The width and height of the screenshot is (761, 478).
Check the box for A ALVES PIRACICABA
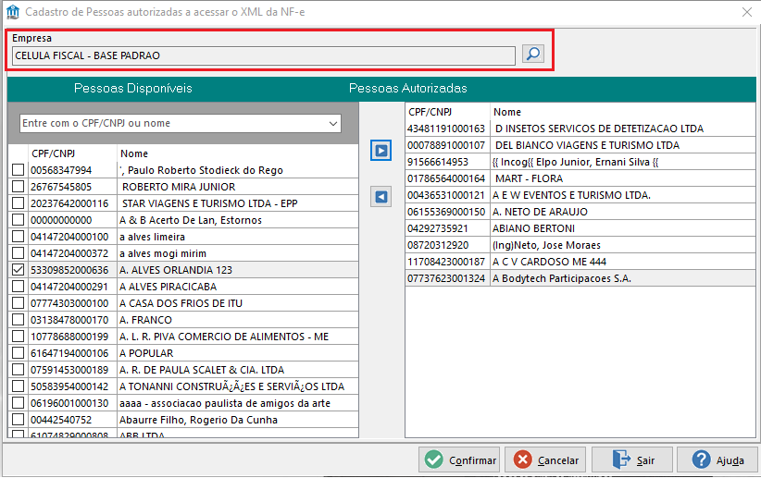tap(18, 286)
